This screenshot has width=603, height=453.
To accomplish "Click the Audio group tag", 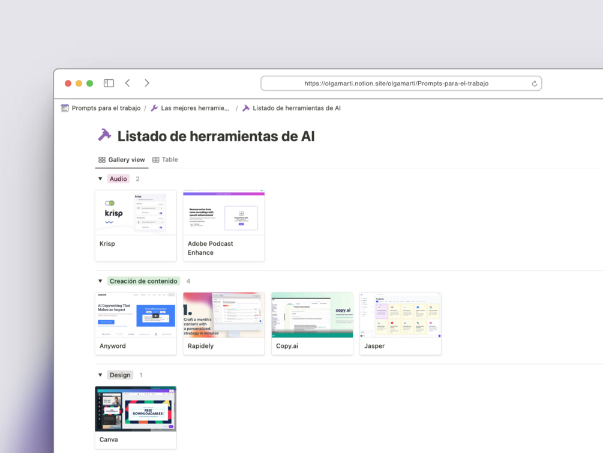I will coord(118,178).
